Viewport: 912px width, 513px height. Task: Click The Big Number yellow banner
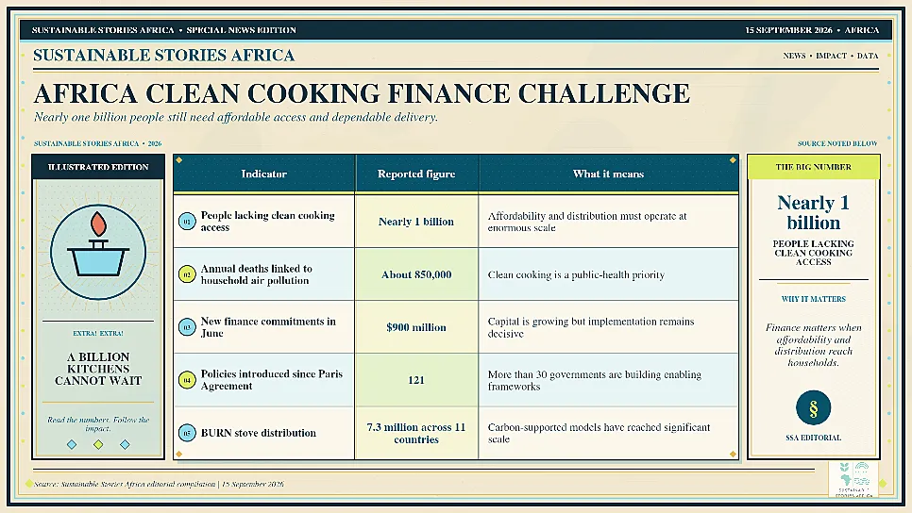[813, 167]
